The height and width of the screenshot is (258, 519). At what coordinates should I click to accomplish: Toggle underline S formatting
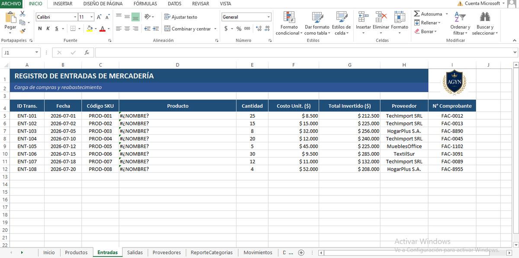tap(56, 29)
